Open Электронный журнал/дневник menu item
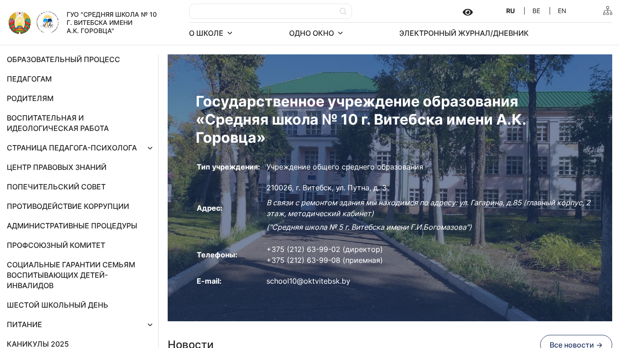 coord(464,33)
